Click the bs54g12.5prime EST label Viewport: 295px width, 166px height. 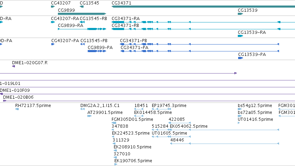click(255, 106)
